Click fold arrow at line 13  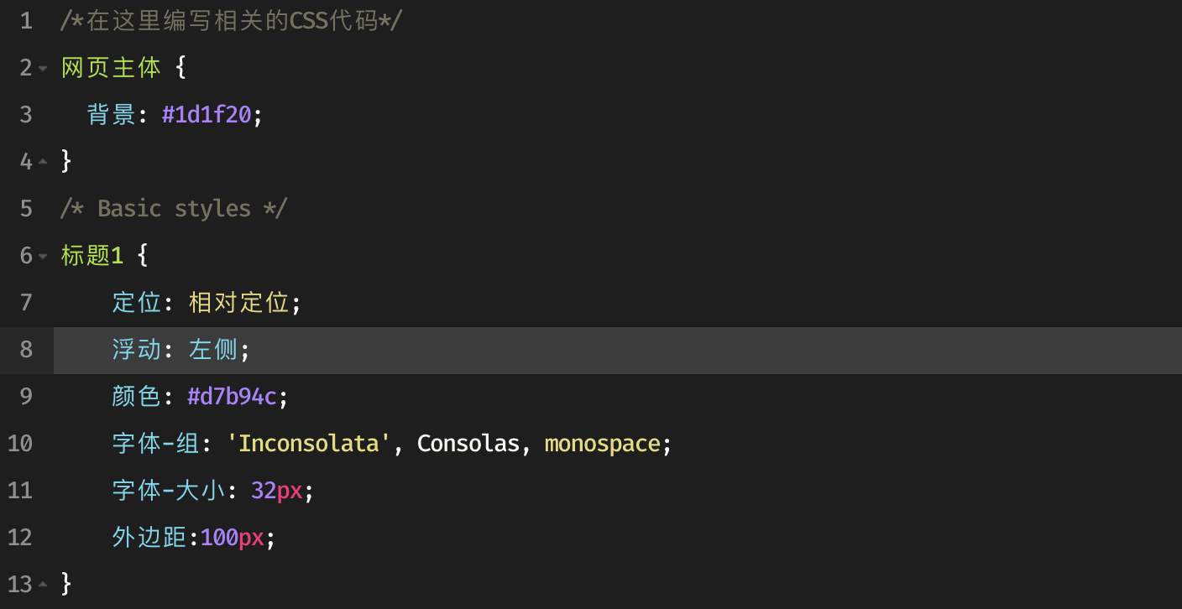coord(43,585)
